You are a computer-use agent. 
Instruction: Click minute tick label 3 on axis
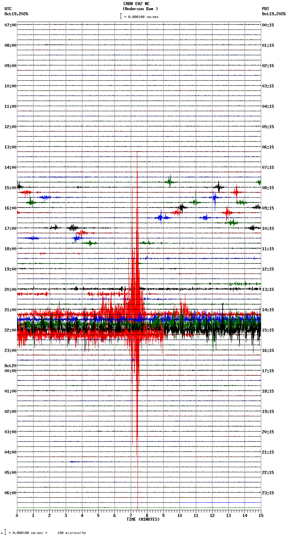[x=66, y=516]
